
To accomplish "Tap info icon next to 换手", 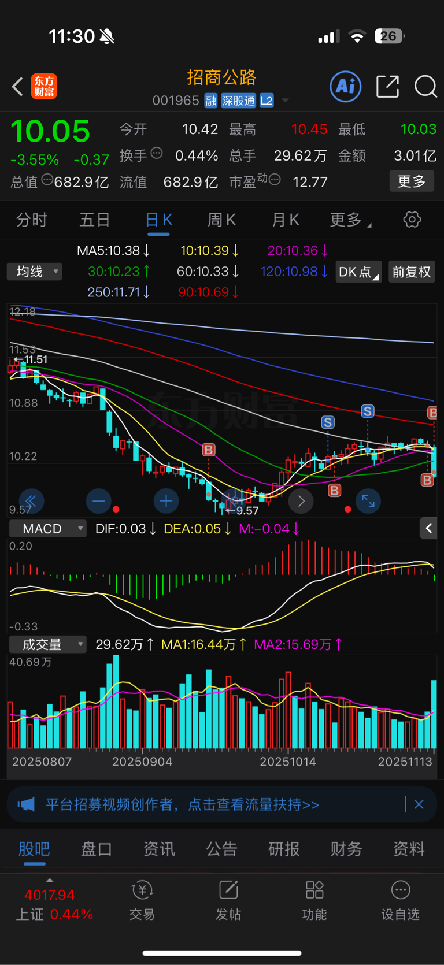I will (157, 153).
